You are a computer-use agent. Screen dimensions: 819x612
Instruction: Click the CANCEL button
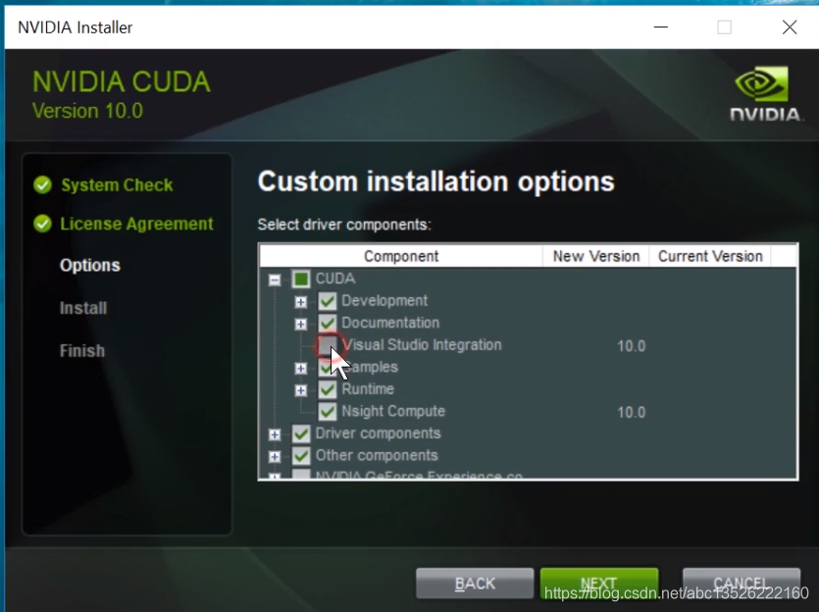[x=742, y=584]
